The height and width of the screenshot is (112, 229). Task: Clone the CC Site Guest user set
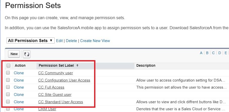[x=19, y=95]
